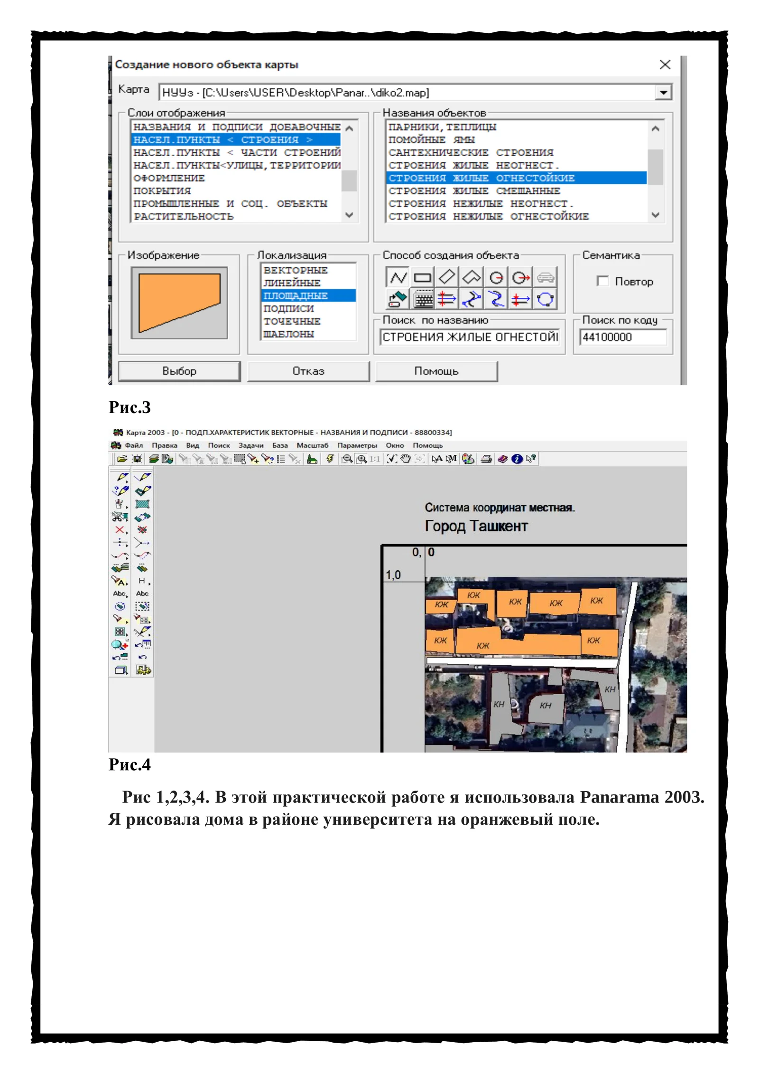Screen dimensions: 759x1074
Task: Select object САНТЕХНИЧЕСКИЕ СТРОЕНИЯ
Action: [x=517, y=152]
